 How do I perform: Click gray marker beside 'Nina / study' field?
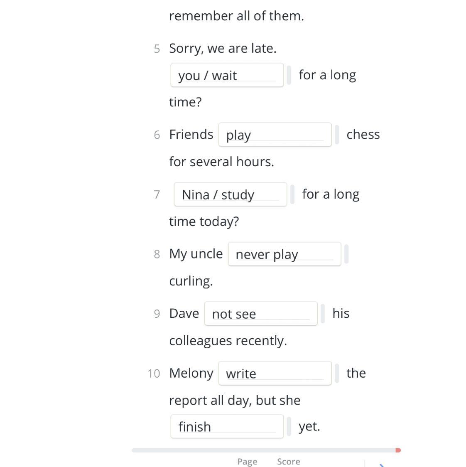[x=292, y=194]
